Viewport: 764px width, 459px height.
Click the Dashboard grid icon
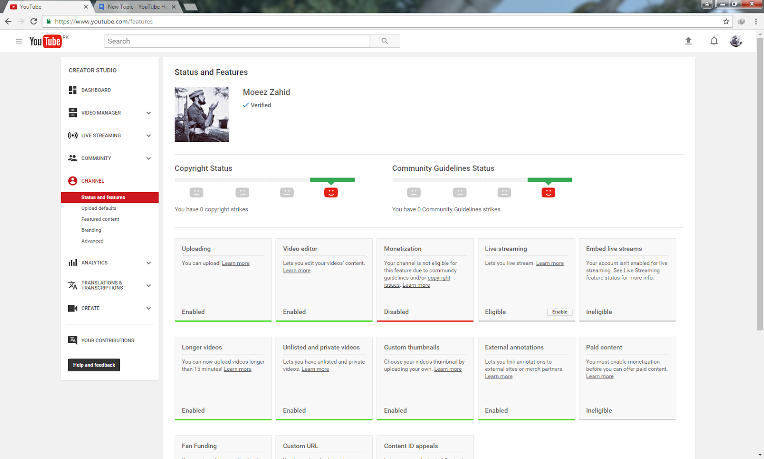pyautogui.click(x=73, y=90)
